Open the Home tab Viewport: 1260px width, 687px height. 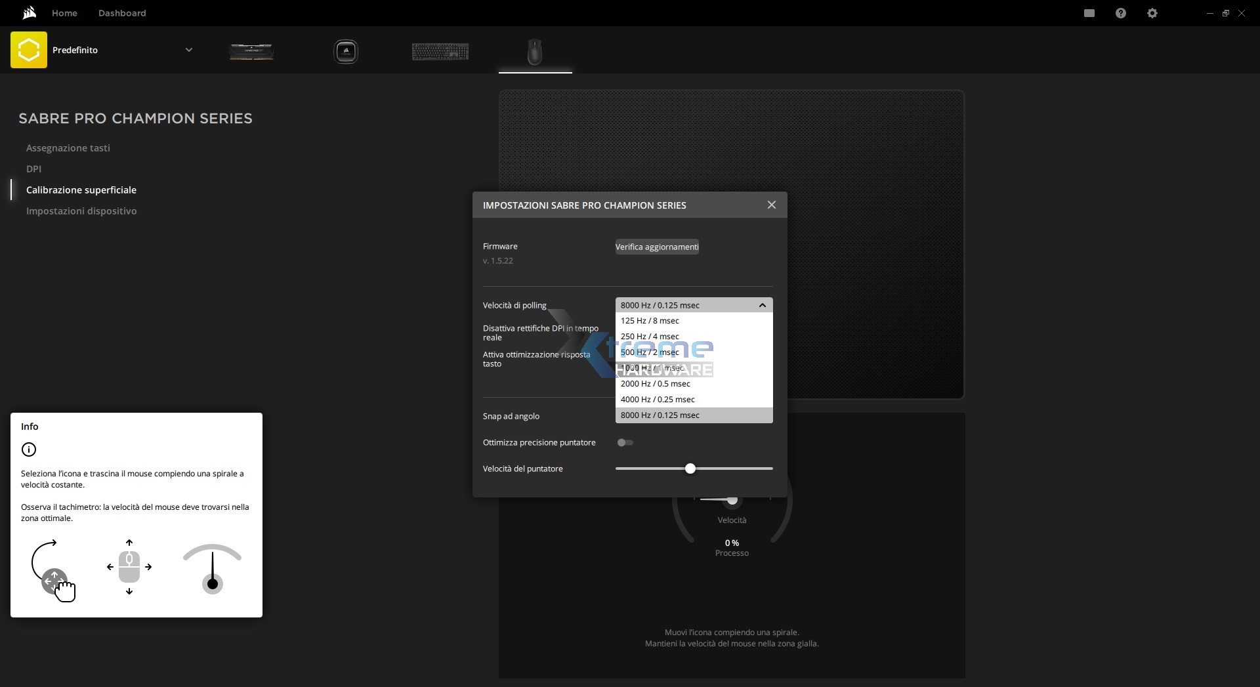point(64,13)
